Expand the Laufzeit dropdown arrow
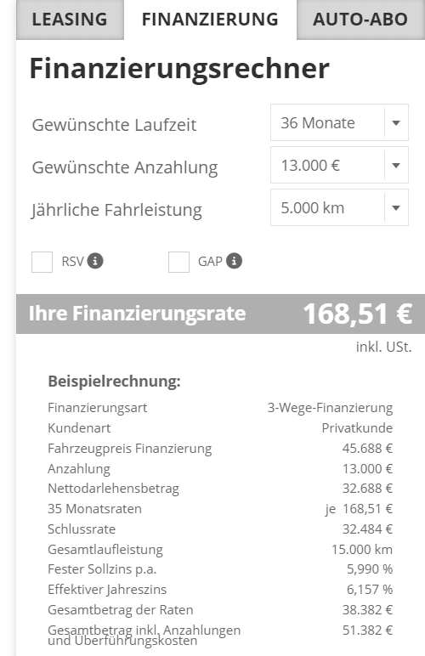 click(396, 123)
